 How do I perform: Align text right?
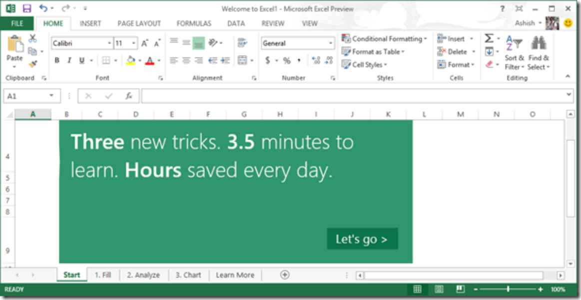click(x=199, y=60)
